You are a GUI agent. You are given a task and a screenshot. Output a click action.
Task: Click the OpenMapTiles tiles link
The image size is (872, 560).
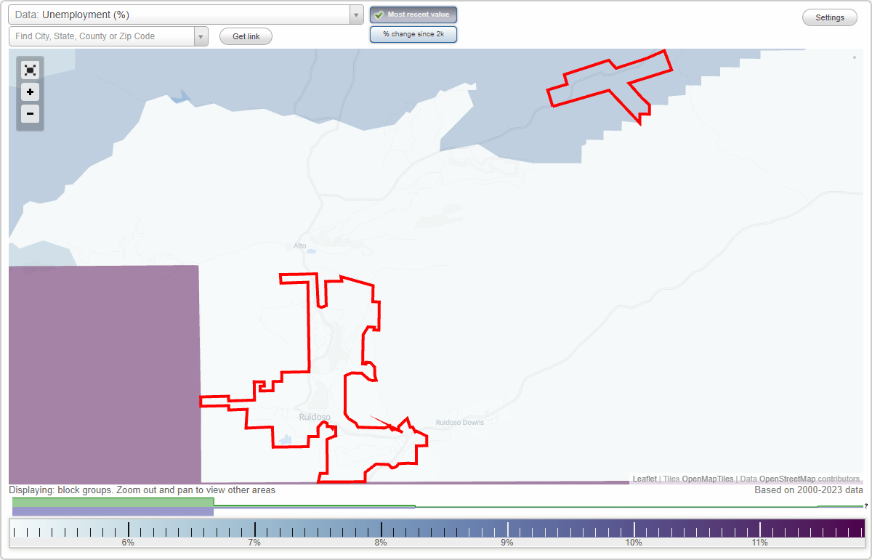(x=707, y=479)
